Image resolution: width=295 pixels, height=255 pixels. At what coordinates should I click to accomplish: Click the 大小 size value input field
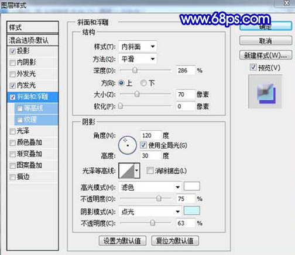(186, 95)
